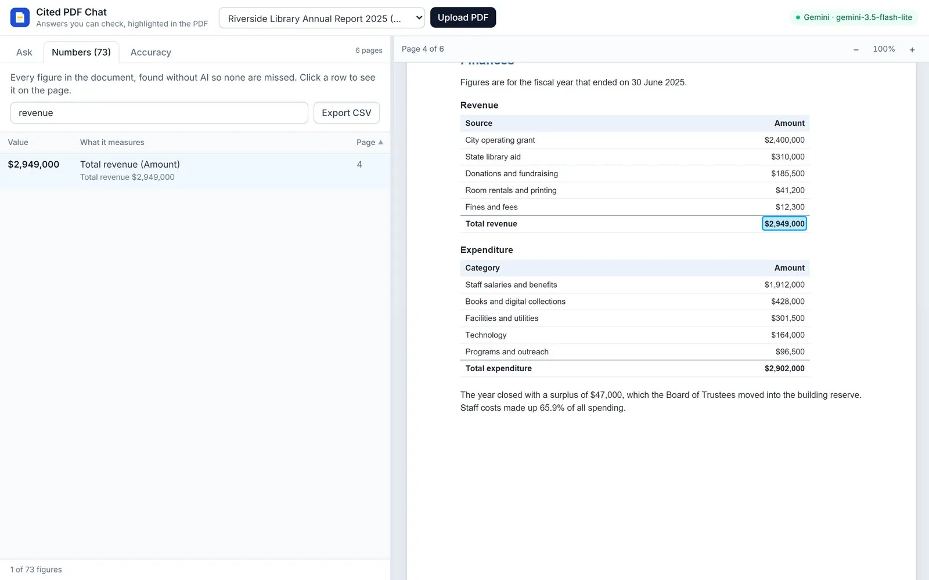The width and height of the screenshot is (929, 580).
Task: Click Programs and outreach label
Action: tap(507, 352)
